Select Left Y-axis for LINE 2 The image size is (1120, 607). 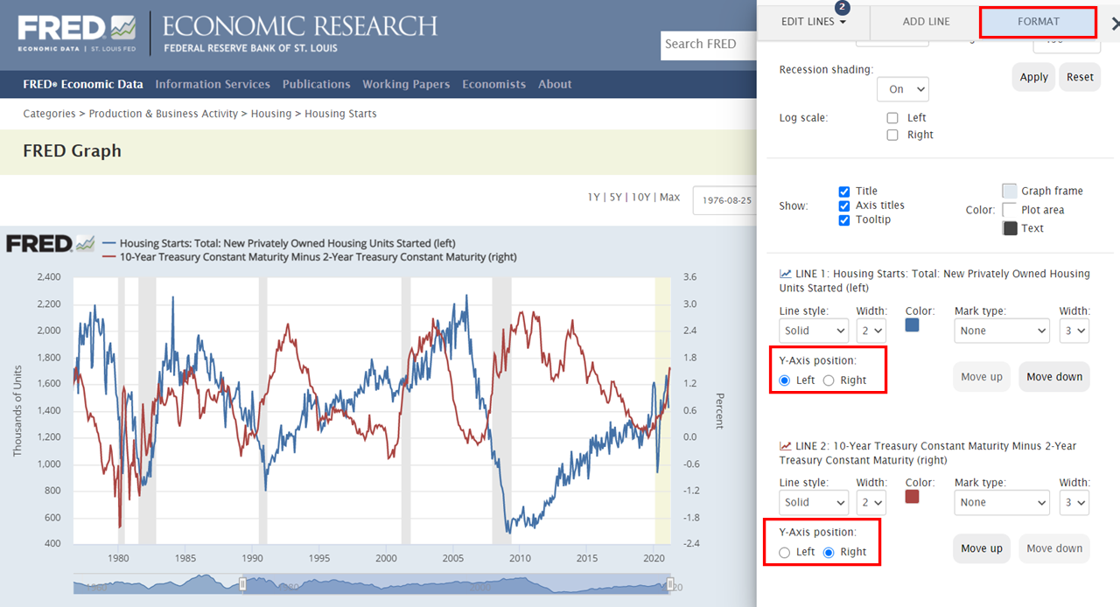pyautogui.click(x=785, y=552)
